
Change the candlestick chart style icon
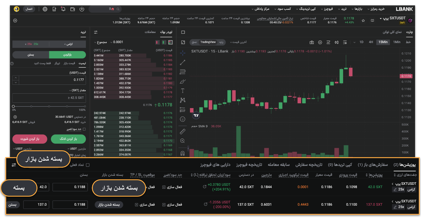[337, 42]
